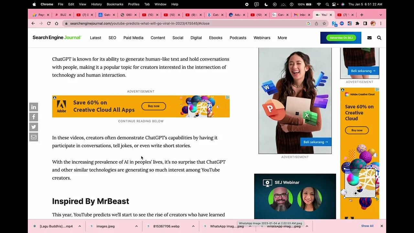Click the Inspired By MrBeast heading
414x233 pixels.
click(91, 201)
